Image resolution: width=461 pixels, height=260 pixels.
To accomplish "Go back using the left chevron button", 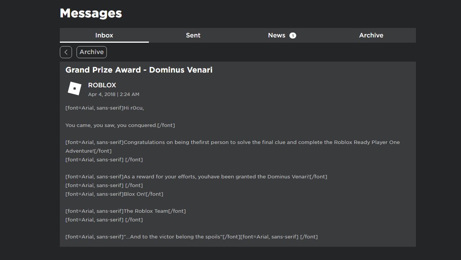I will tap(66, 52).
